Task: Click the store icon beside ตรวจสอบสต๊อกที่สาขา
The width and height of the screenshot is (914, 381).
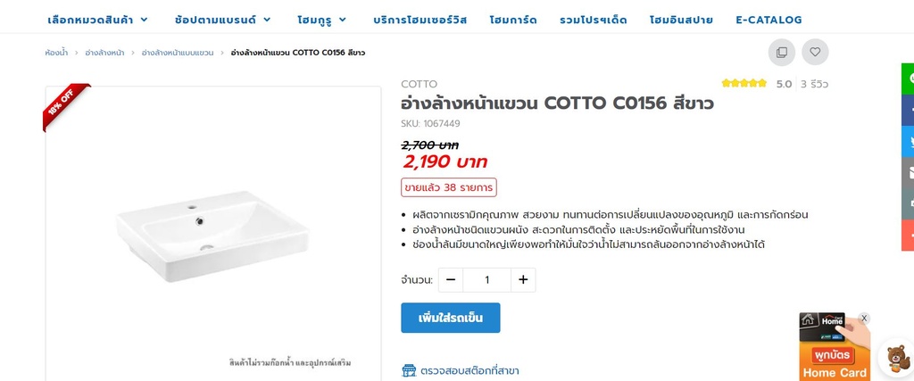Action: 409,370
